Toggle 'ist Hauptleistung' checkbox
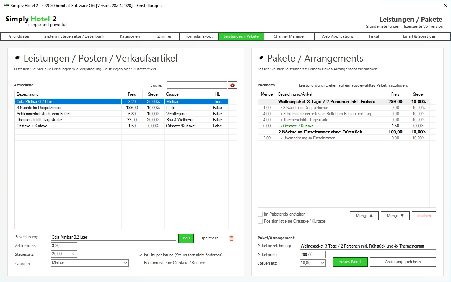The height and width of the screenshot is (282, 451). [x=140, y=255]
